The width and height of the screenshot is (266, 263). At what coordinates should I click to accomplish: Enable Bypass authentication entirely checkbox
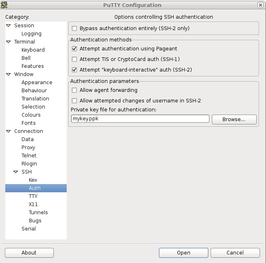pyautogui.click(x=74, y=28)
